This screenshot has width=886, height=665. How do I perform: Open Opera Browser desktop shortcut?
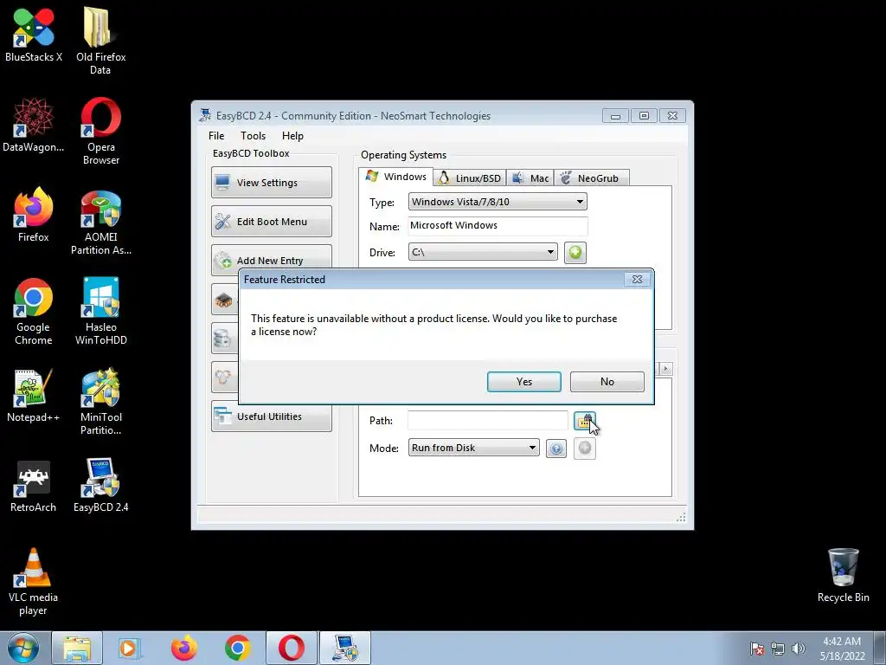(100, 131)
